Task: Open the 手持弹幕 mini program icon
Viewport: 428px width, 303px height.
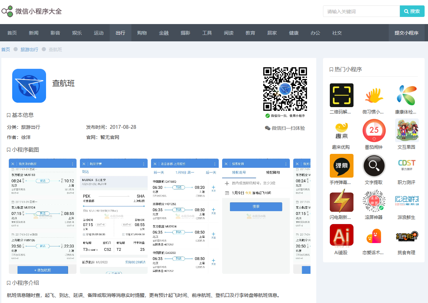Action: tap(341, 166)
